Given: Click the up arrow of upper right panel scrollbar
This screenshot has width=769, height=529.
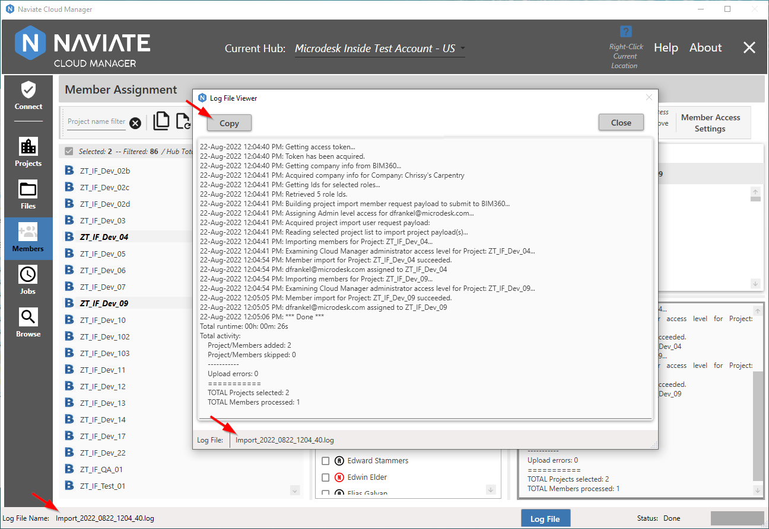Looking at the screenshot, I should pyautogui.click(x=755, y=191).
